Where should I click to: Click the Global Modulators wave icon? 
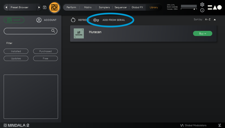click(x=182, y=125)
